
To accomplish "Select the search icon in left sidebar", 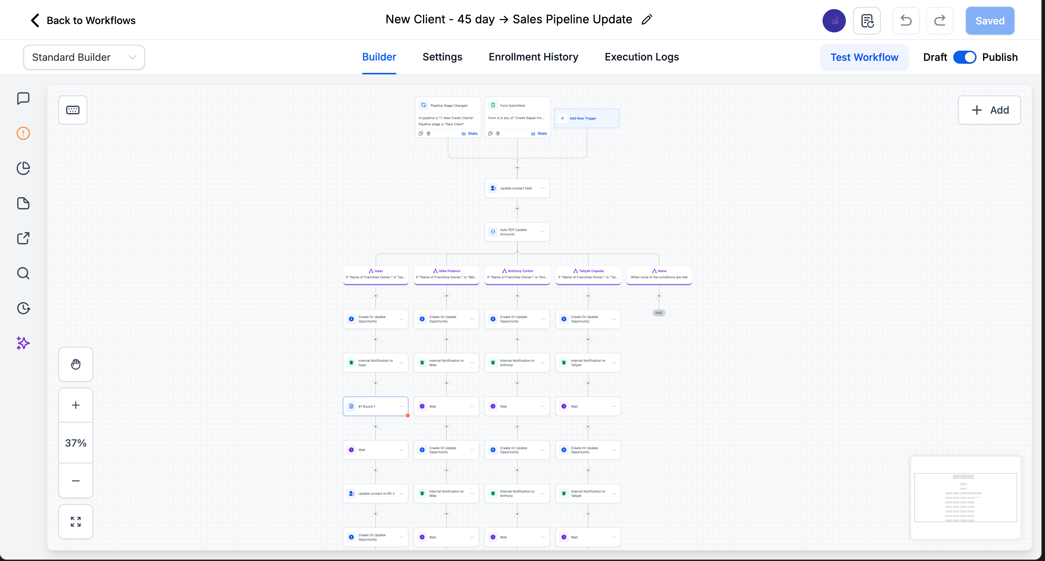I will [x=23, y=273].
